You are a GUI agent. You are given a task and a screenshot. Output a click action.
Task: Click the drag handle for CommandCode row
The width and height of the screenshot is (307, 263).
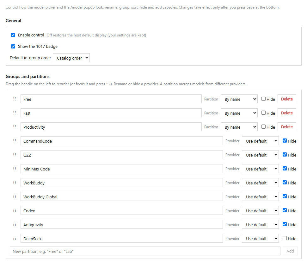coord(15,141)
